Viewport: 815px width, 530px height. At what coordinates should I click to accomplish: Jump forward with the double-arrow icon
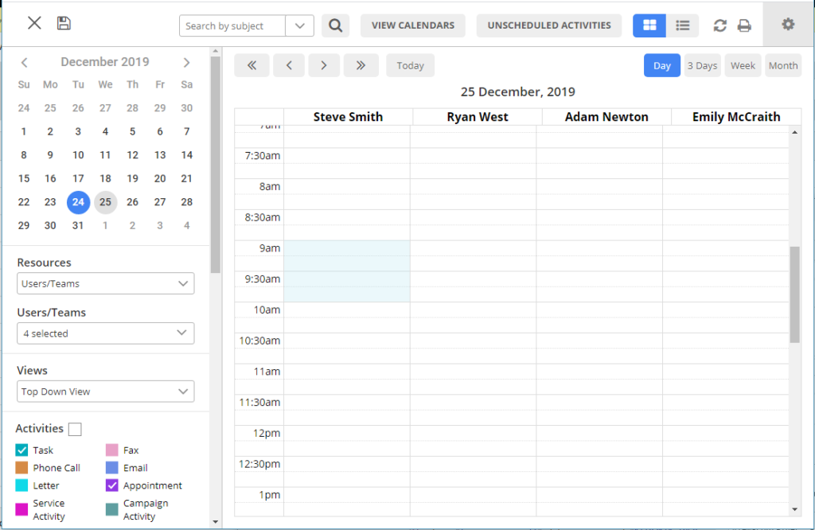[361, 65]
